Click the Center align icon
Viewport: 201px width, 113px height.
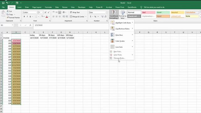[57, 17]
